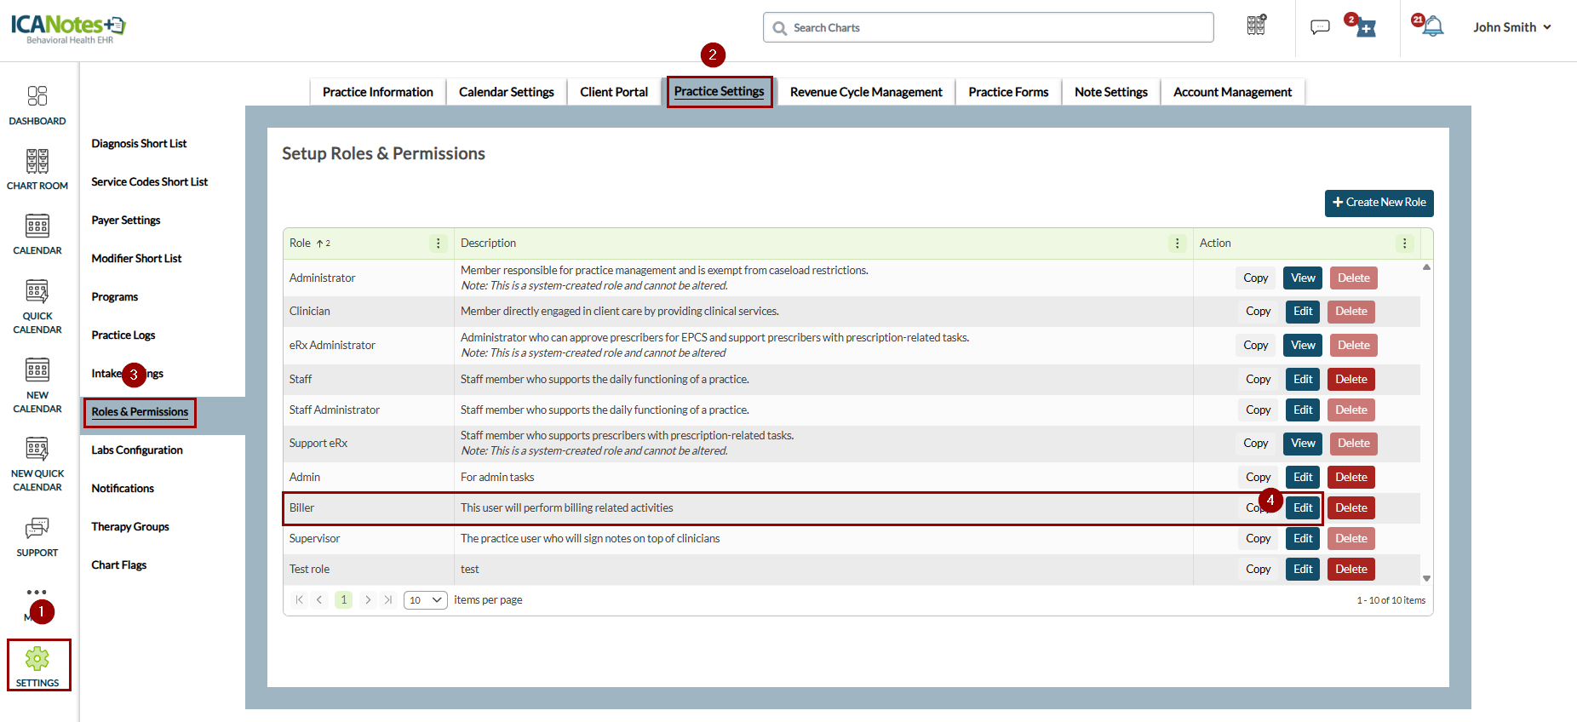Switch to the Revenue Cycle Management tab
The width and height of the screenshot is (1577, 722).
point(866,92)
